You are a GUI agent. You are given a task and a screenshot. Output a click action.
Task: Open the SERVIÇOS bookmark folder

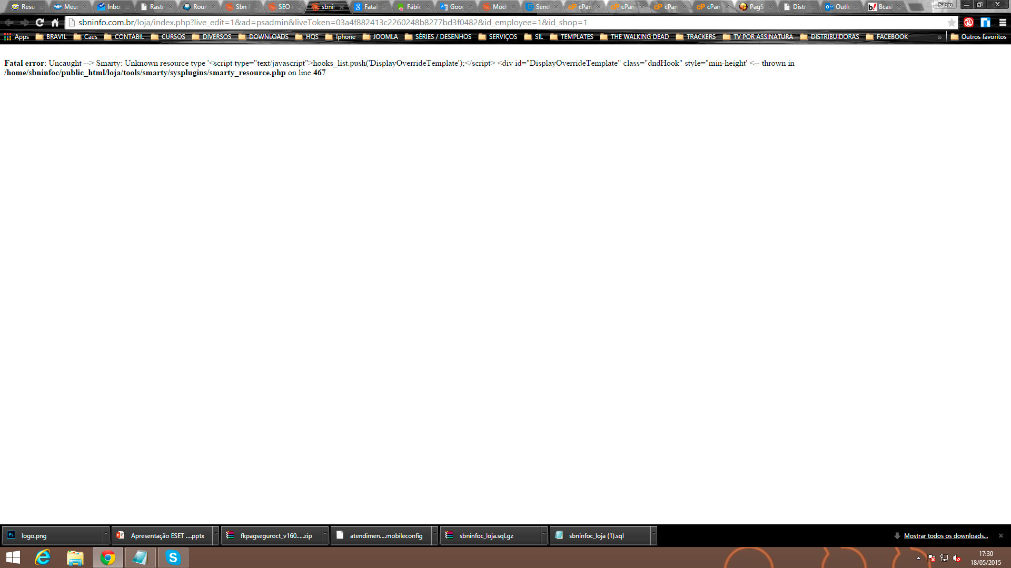[498, 37]
